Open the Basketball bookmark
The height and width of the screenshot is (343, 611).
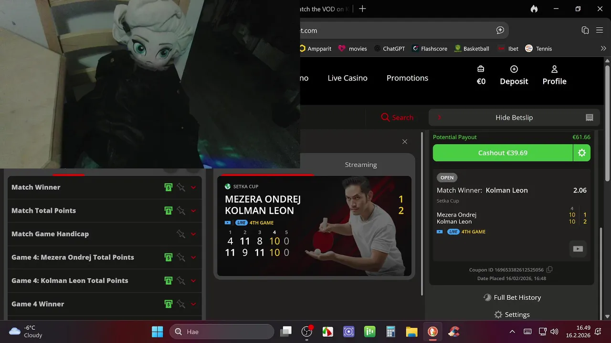tap(472, 49)
